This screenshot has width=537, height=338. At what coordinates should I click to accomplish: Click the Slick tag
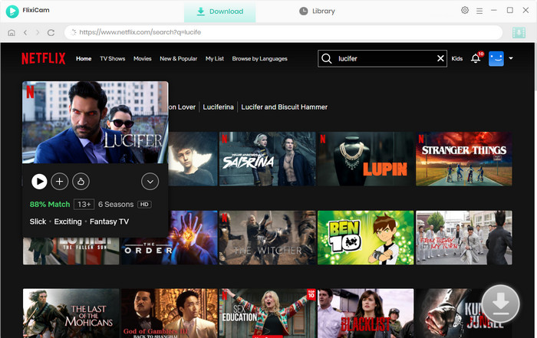[x=38, y=222]
